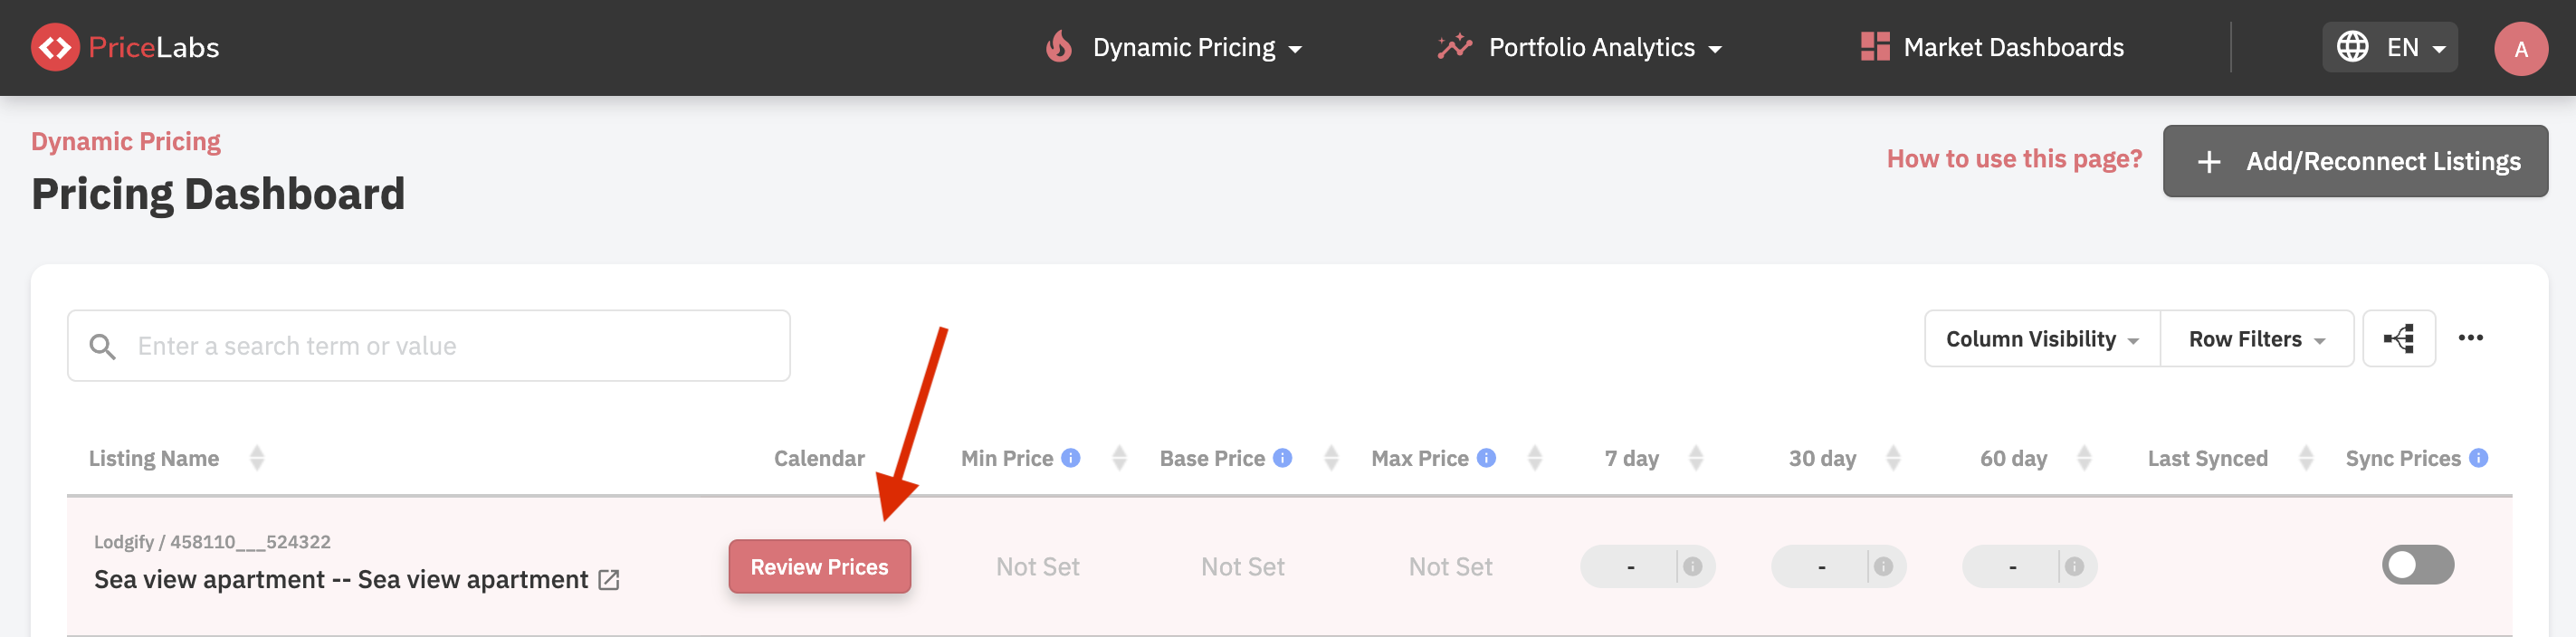Open the group listings hierarchy icon
The height and width of the screenshot is (637, 2576).
(2398, 339)
